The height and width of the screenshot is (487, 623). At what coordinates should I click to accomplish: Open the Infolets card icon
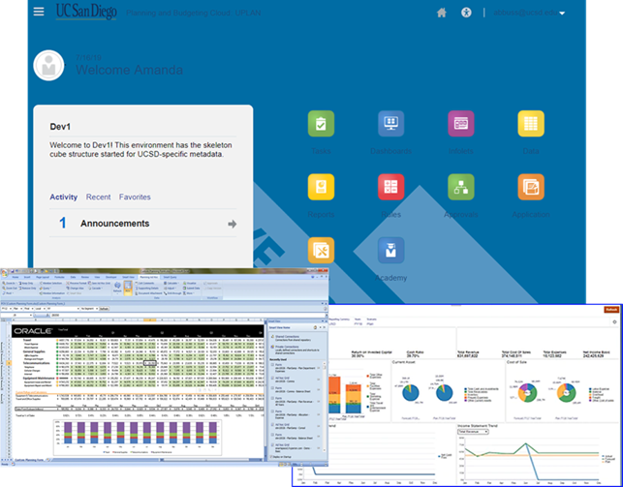(461, 123)
